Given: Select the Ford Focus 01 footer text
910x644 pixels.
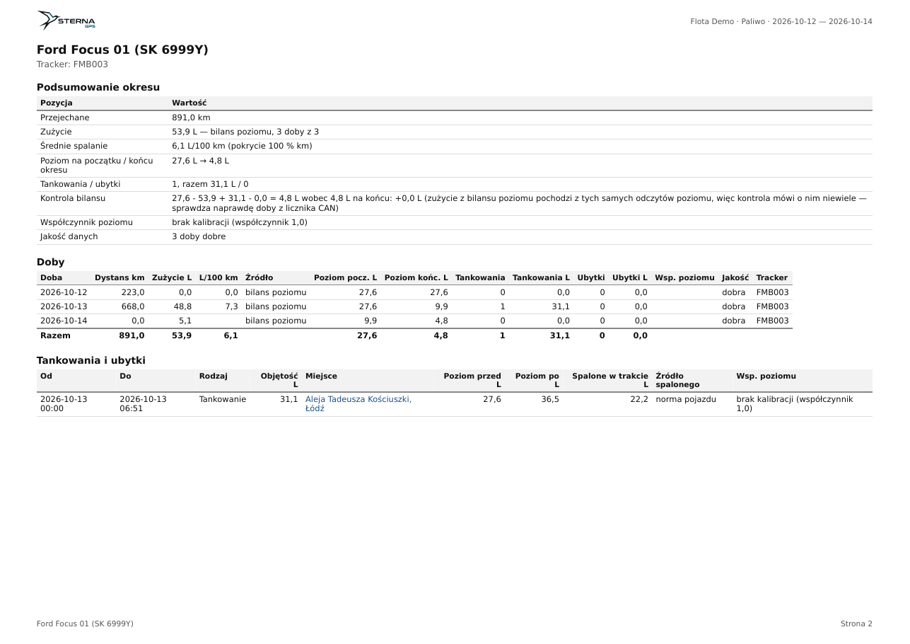Looking at the screenshot, I should pos(85,623).
